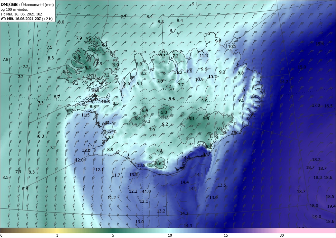Click the 11.3 value in the north
Viewport: 336px width, 238px height.
[204, 56]
